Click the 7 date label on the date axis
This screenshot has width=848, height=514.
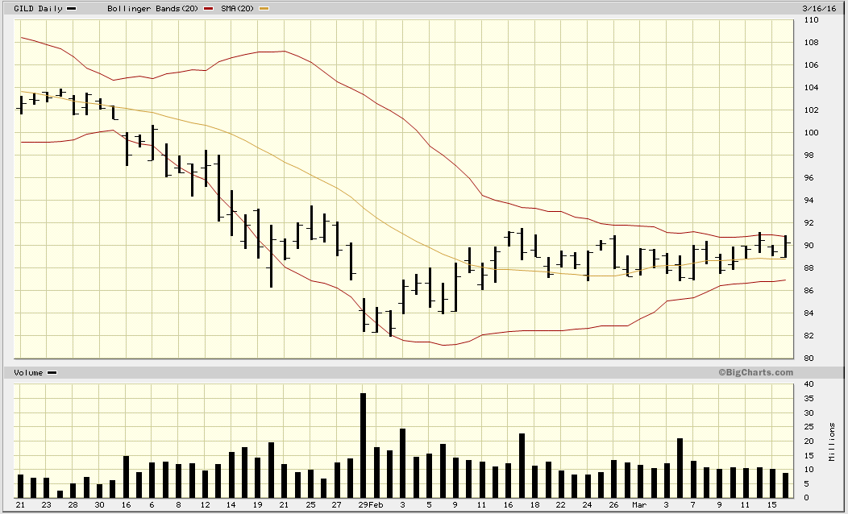692,505
